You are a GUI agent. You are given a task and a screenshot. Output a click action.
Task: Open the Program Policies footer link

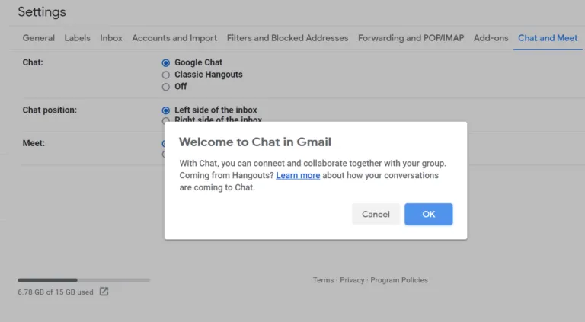pos(399,280)
